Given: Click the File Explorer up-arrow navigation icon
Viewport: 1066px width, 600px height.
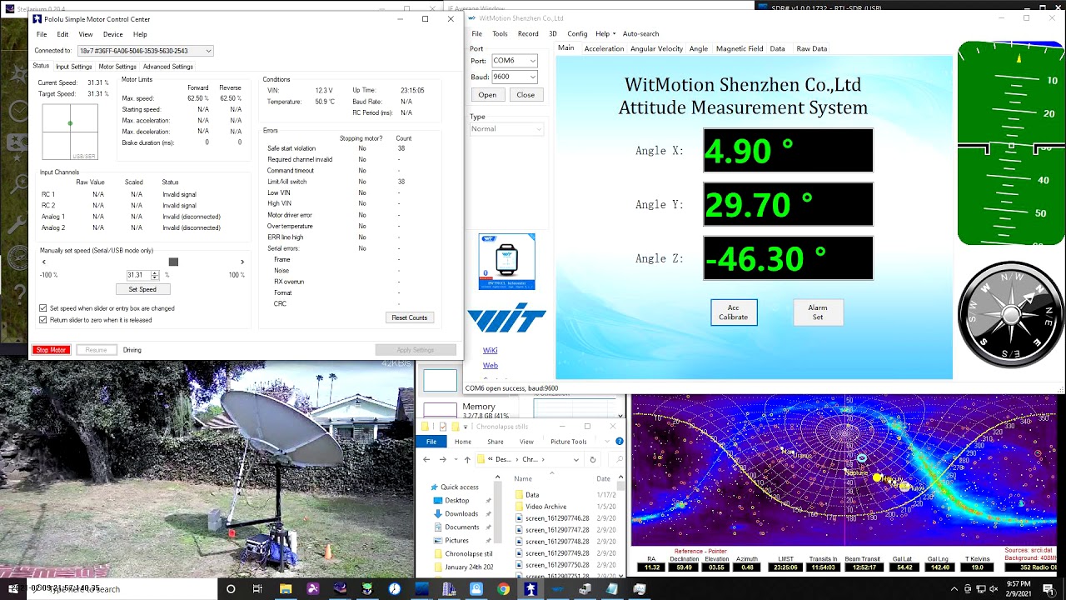Looking at the screenshot, I should [x=467, y=459].
